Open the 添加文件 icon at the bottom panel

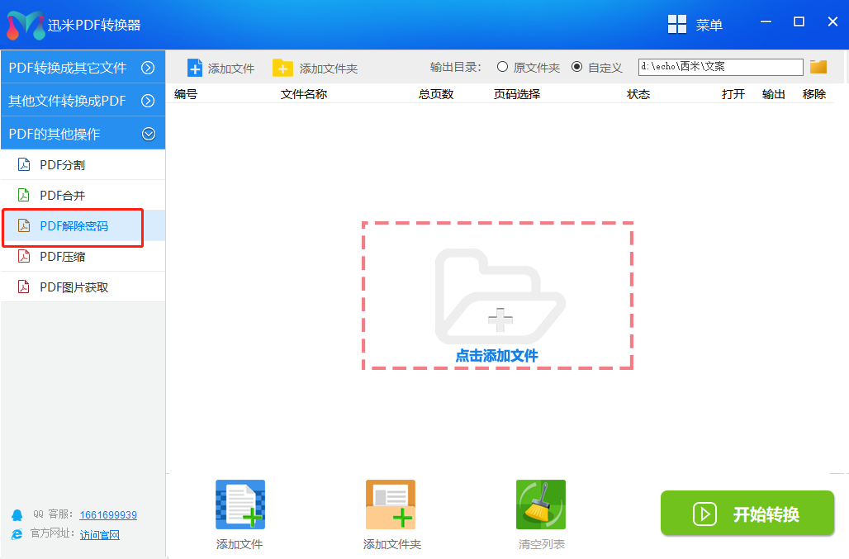(239, 504)
